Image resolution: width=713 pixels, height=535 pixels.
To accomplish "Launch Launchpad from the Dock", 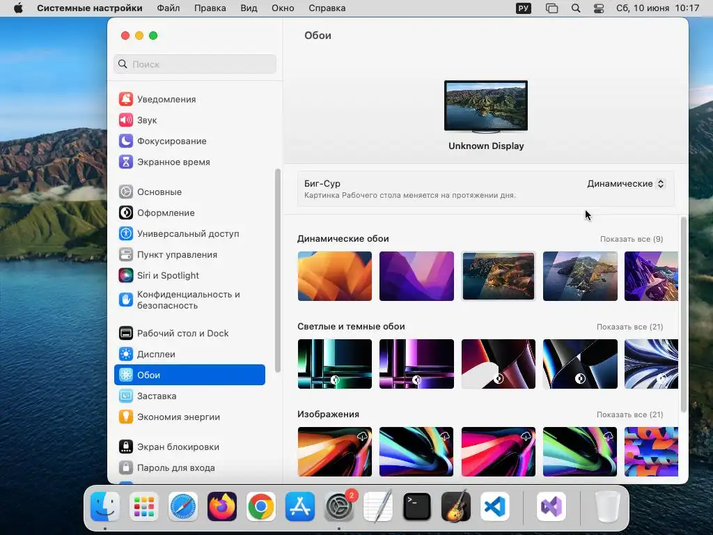I will 144,506.
